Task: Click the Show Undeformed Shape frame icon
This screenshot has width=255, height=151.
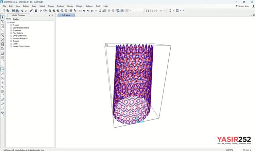Action: point(147,11)
